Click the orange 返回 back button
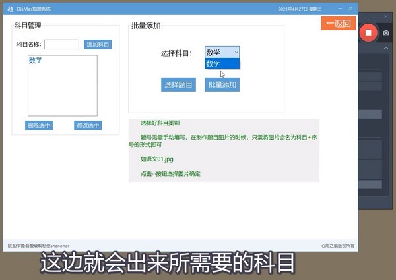This screenshot has height=280, width=396. pyautogui.click(x=339, y=24)
